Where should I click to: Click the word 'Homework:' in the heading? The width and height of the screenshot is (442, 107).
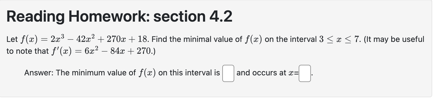click(x=109, y=16)
